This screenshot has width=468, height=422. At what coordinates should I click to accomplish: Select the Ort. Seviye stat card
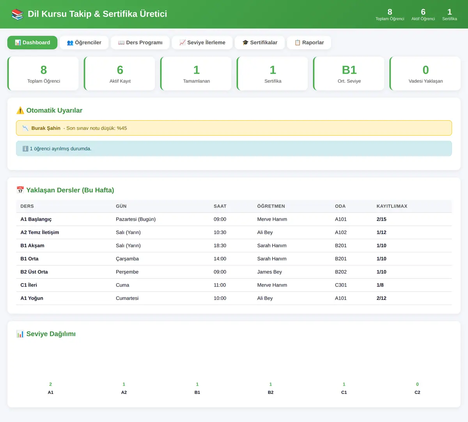point(349,74)
